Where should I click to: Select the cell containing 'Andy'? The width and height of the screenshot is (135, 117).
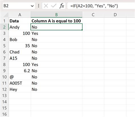pos(20,27)
